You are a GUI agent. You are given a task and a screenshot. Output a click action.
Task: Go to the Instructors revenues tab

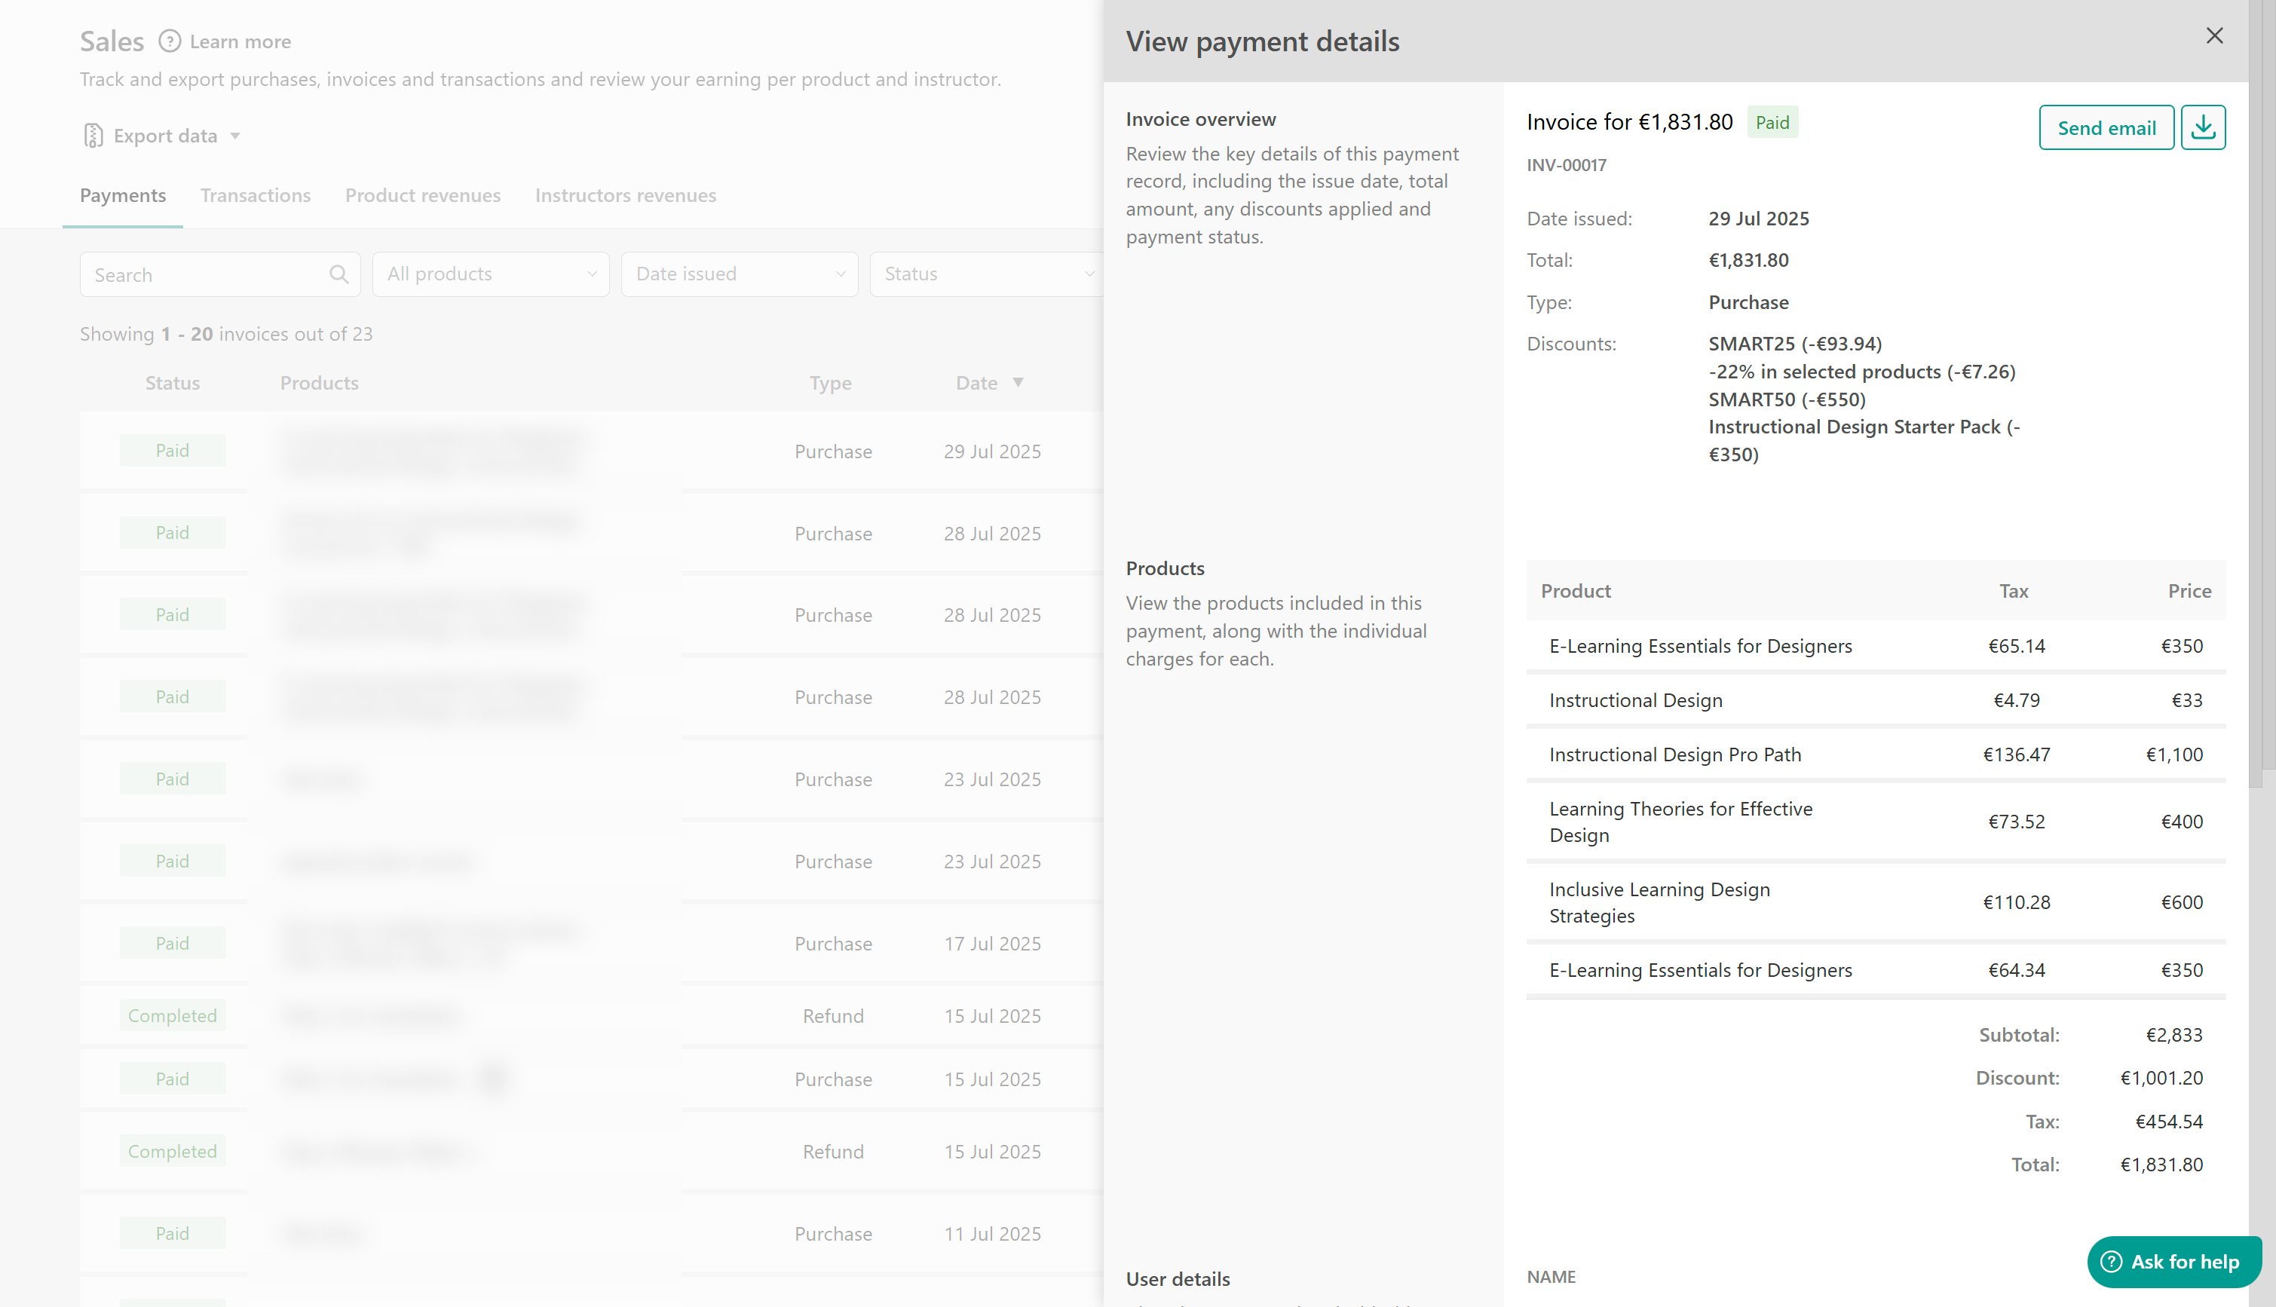point(625,196)
